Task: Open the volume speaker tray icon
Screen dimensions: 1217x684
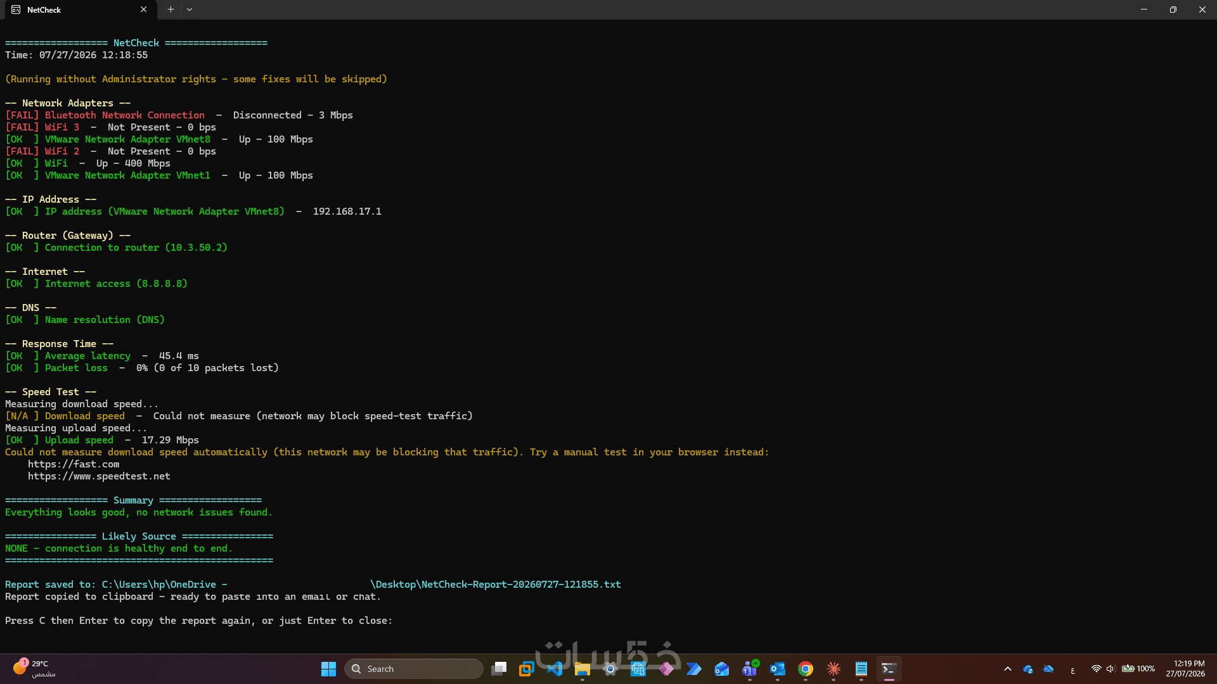Action: coord(1111,669)
